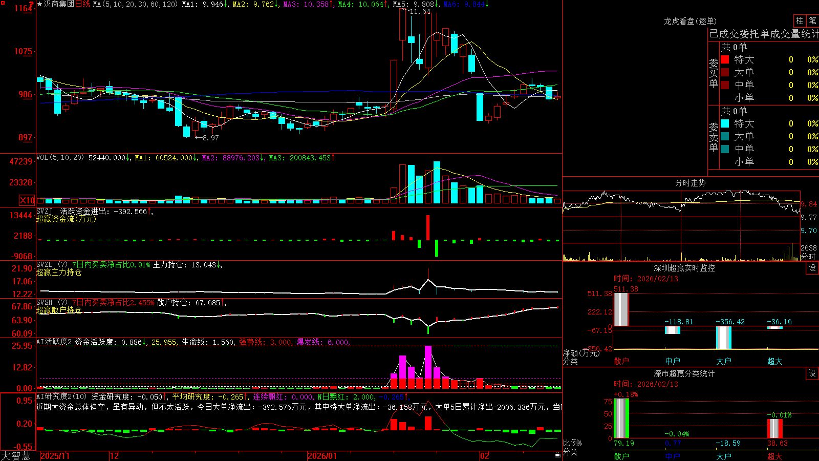Click the SVZJ indicator label
This screenshot has height=461, width=819.
point(45,211)
